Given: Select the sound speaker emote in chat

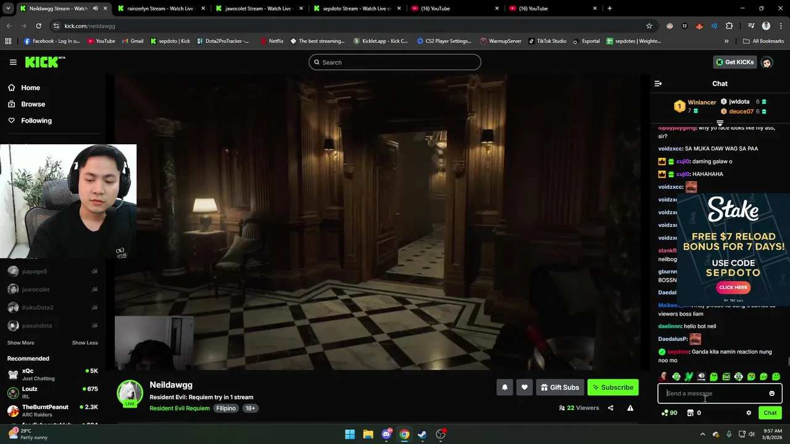Looking at the screenshot, I should 701,376.
